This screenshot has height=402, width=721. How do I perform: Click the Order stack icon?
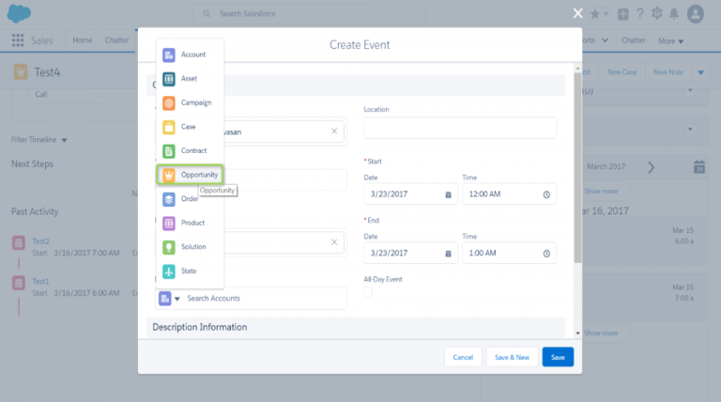coord(169,199)
